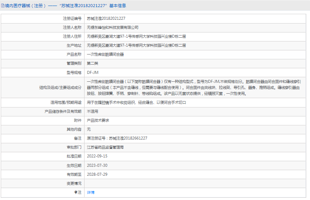Select approval date 2022-09-15
310x200 pixels.
[97, 156]
